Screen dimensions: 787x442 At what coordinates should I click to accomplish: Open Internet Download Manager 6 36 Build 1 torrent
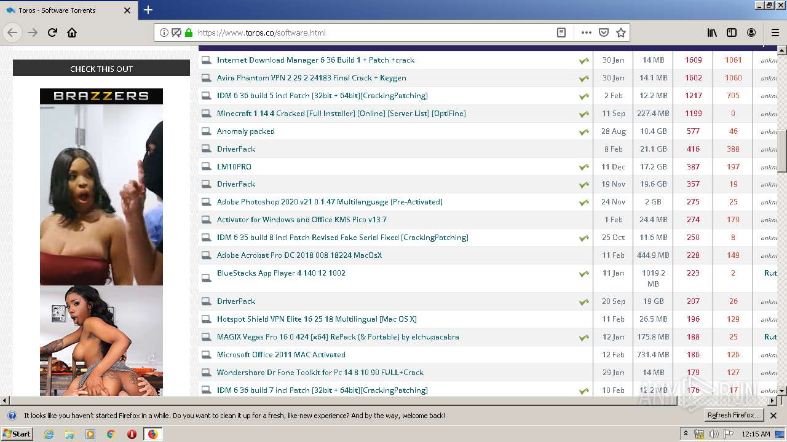pos(315,60)
